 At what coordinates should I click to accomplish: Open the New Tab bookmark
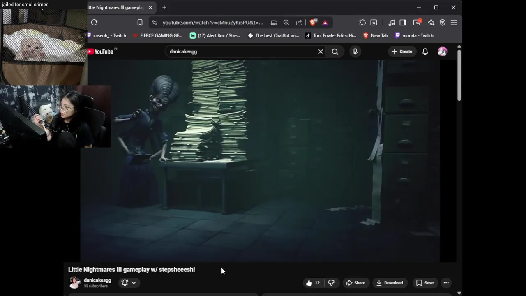tap(376, 36)
